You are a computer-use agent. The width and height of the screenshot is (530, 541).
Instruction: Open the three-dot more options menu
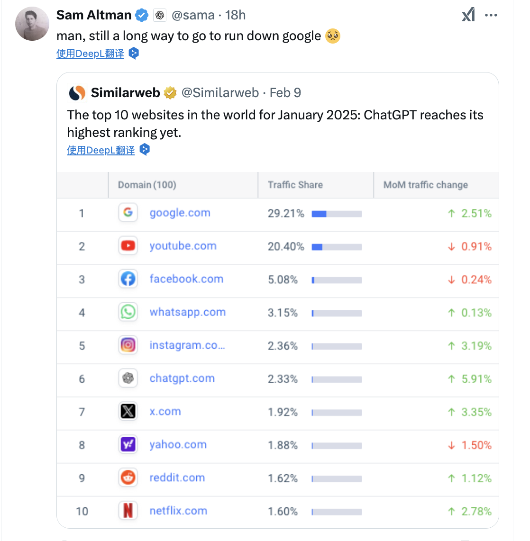[x=491, y=15]
